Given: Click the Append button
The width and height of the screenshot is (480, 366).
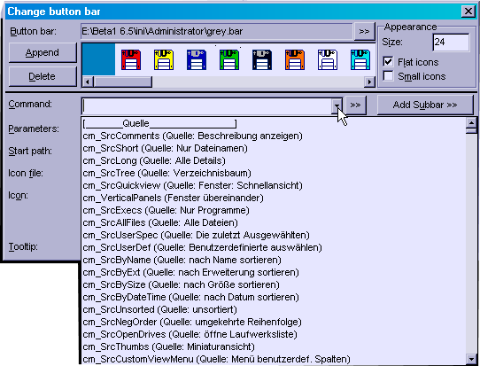Looking at the screenshot, I should point(43,52).
